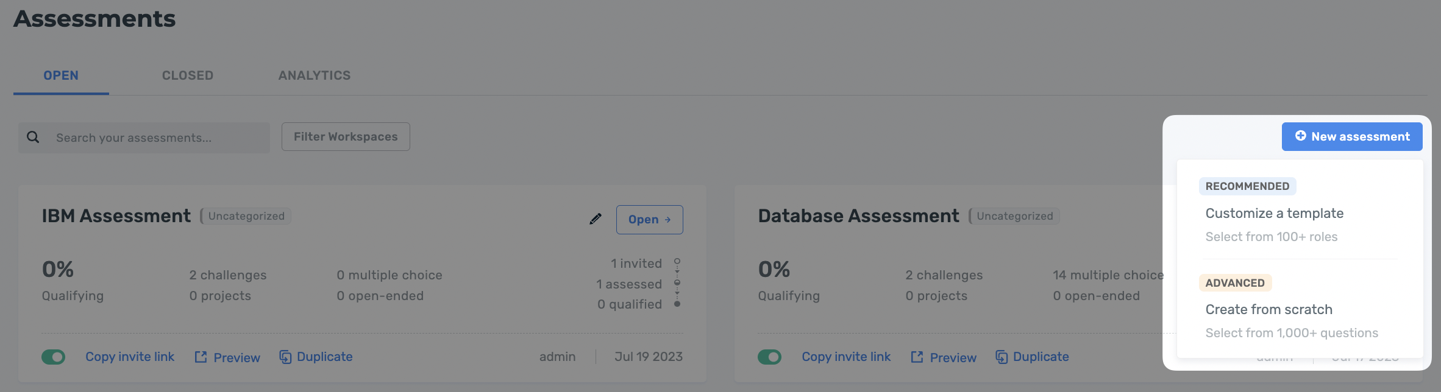This screenshot has height=392, width=1441.
Task: Open the New assessment dropdown
Action: tap(1352, 136)
